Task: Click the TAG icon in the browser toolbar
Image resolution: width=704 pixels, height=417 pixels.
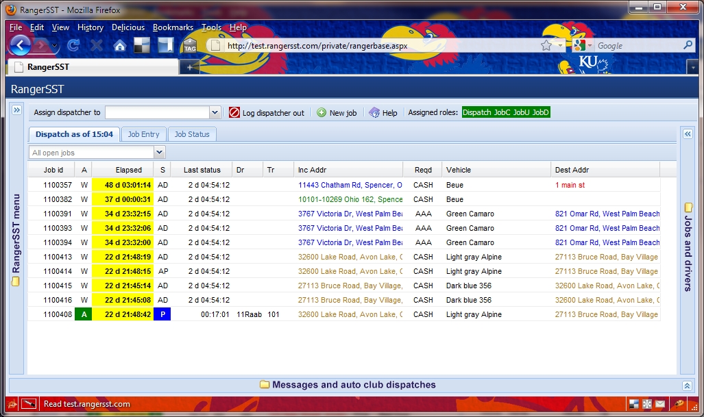Action: (x=190, y=46)
